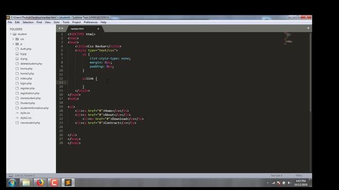Viewport: 339px width, 190px height.
Task: Open home.php from sidebar
Action: (x=26, y=69)
